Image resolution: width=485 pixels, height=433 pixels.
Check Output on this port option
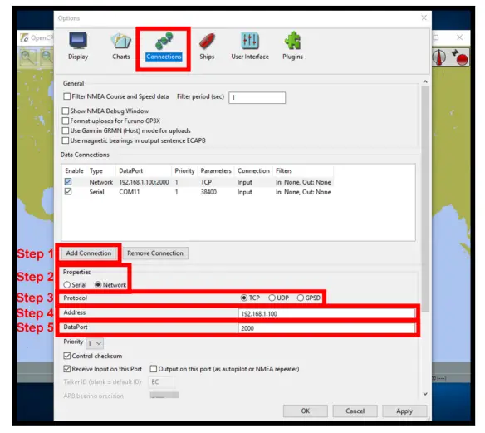(x=153, y=369)
